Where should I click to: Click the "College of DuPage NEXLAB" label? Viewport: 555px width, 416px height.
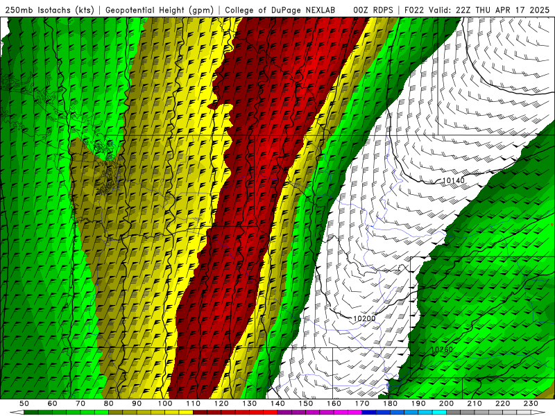[x=280, y=10]
